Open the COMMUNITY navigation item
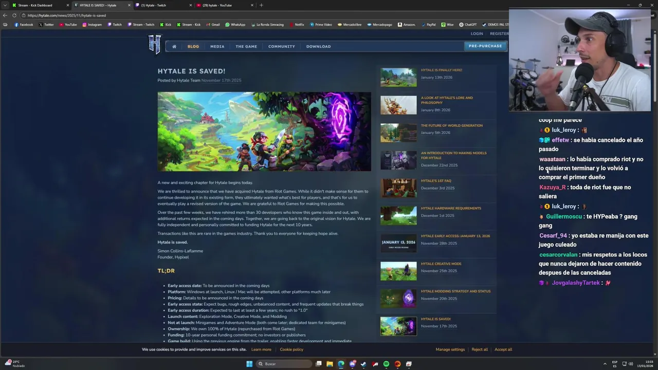This screenshot has width=658, height=370. click(282, 46)
